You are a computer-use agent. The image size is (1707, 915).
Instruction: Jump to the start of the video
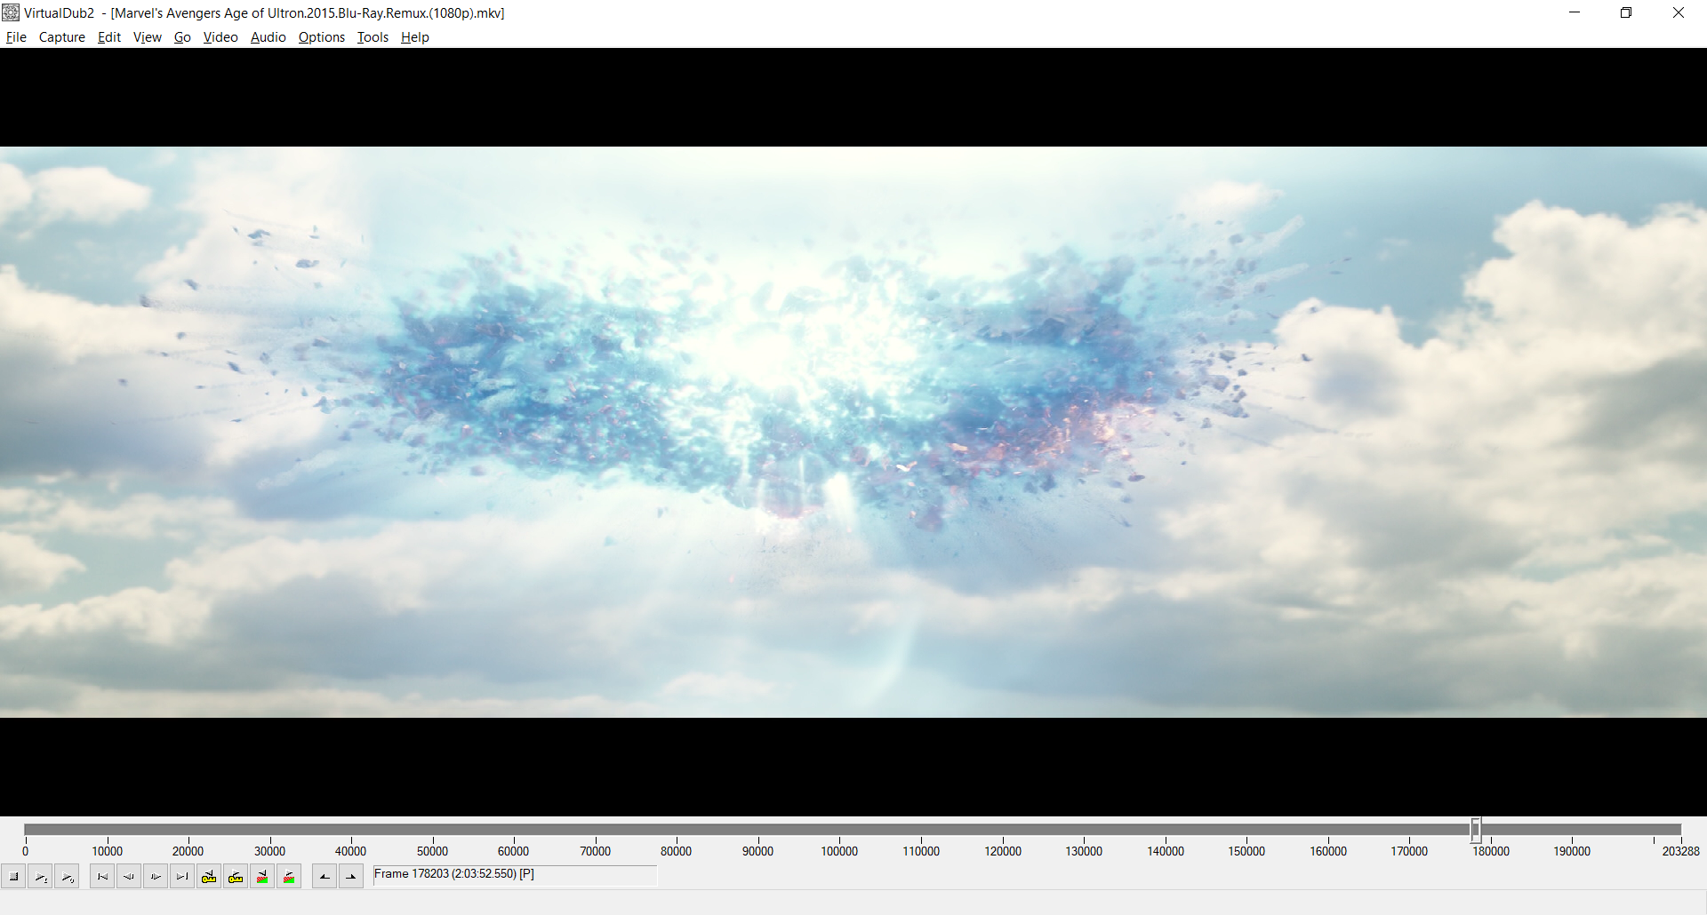(x=102, y=877)
